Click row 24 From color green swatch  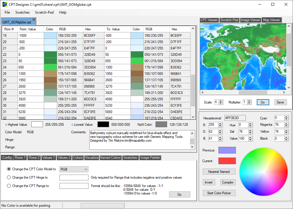pos(50,67)
